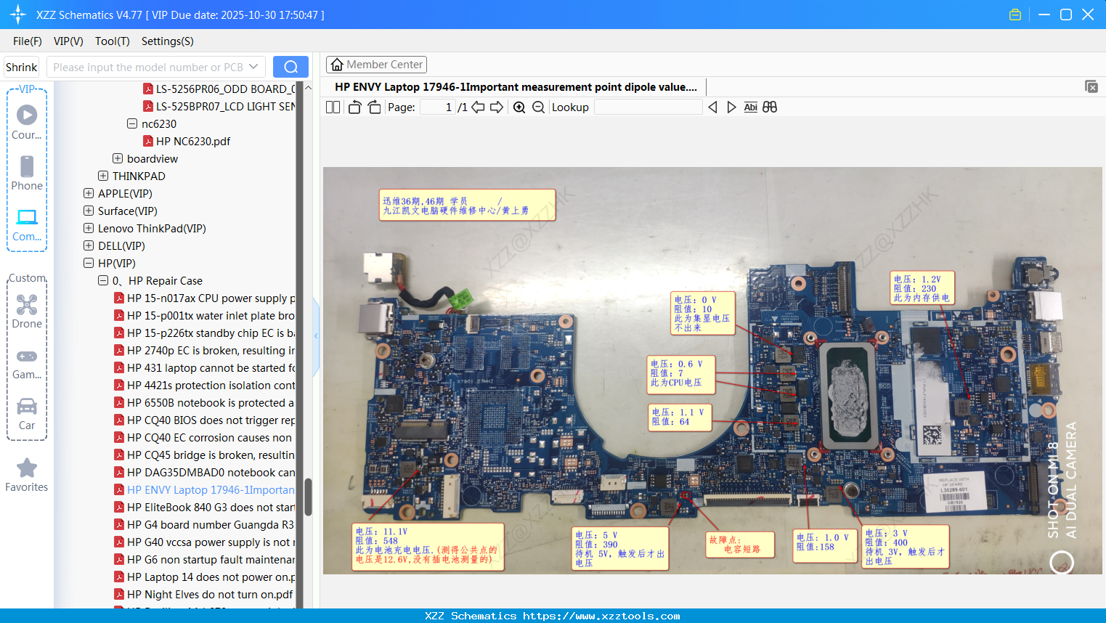Select the HP ENVY Laptop document tab
The height and width of the screenshot is (623, 1106).
point(516,87)
